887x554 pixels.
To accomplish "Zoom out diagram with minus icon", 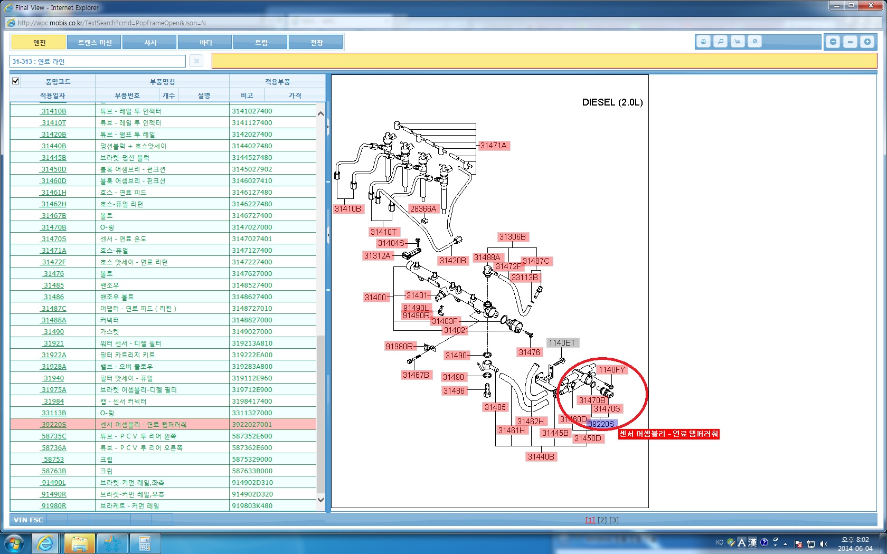I will [833, 42].
